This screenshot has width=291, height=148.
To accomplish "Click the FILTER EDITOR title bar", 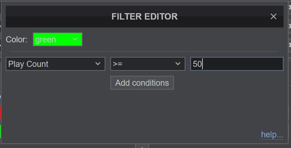I will (144, 16).
